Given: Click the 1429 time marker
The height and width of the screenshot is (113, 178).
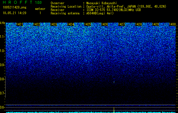Looking at the screenshot, I should tap(155, 24).
